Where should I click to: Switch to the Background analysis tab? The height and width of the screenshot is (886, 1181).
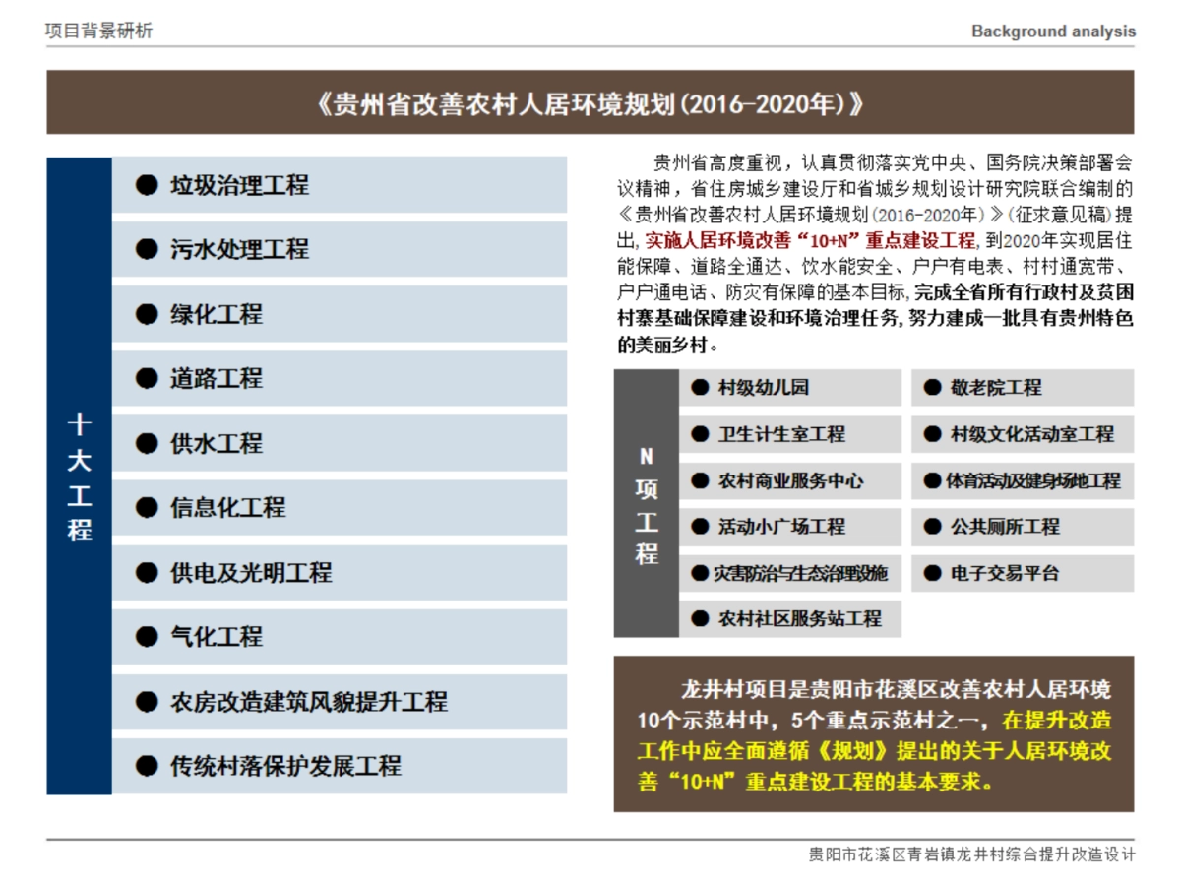(x=1052, y=31)
